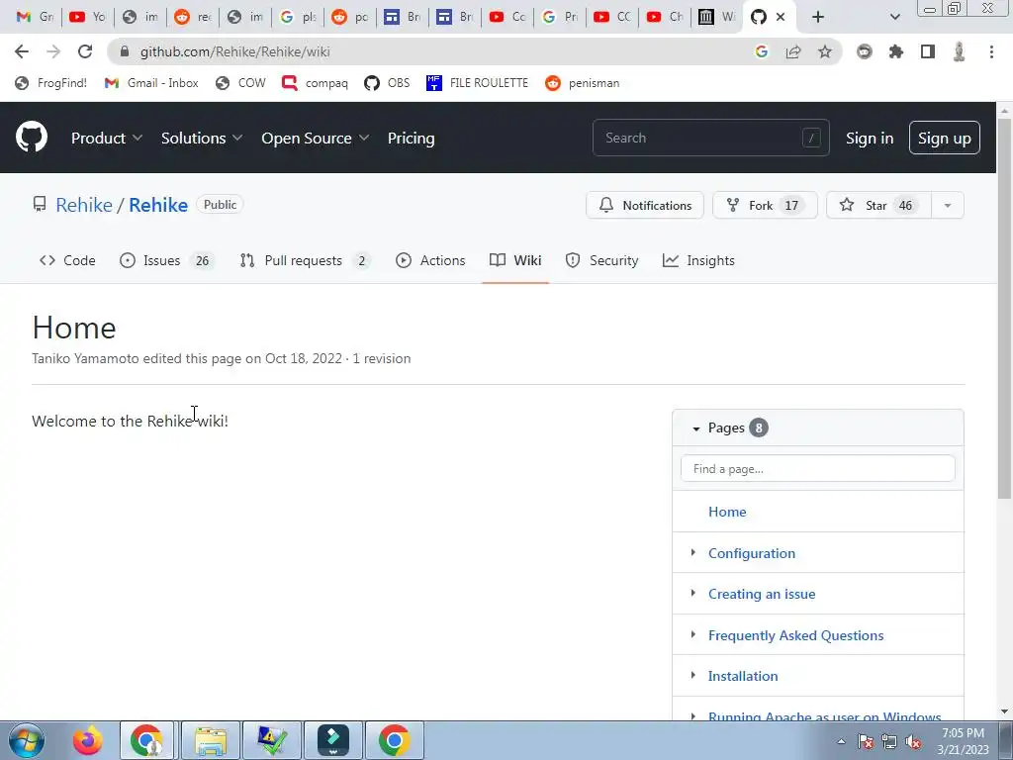The image size is (1013, 760).
Task: Show hidden system tray icons
Action: (x=841, y=741)
